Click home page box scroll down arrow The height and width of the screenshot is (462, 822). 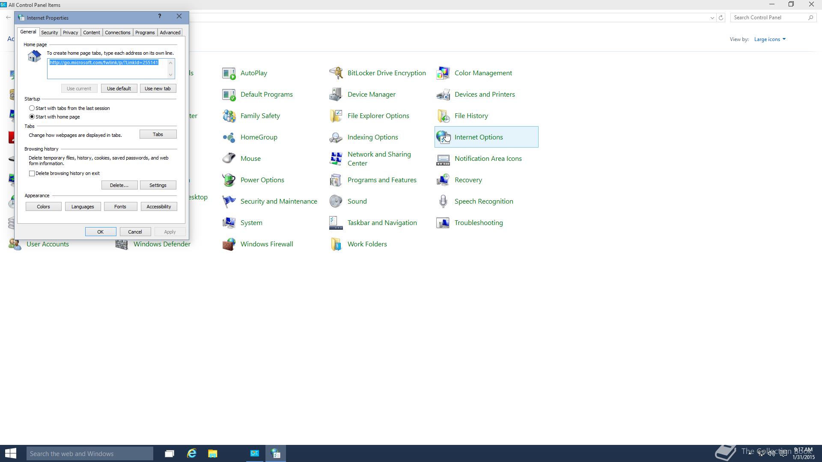(x=170, y=75)
